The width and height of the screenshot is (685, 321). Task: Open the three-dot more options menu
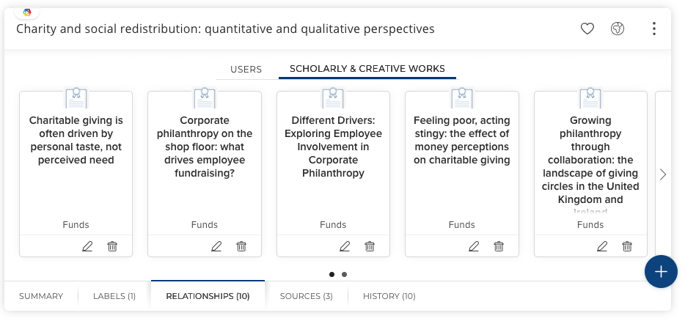pyautogui.click(x=653, y=29)
